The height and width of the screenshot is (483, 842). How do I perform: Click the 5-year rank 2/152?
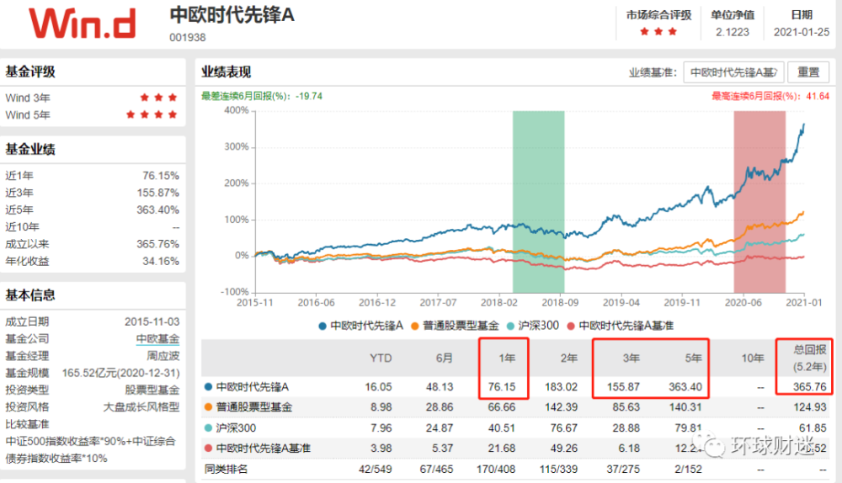pos(688,469)
